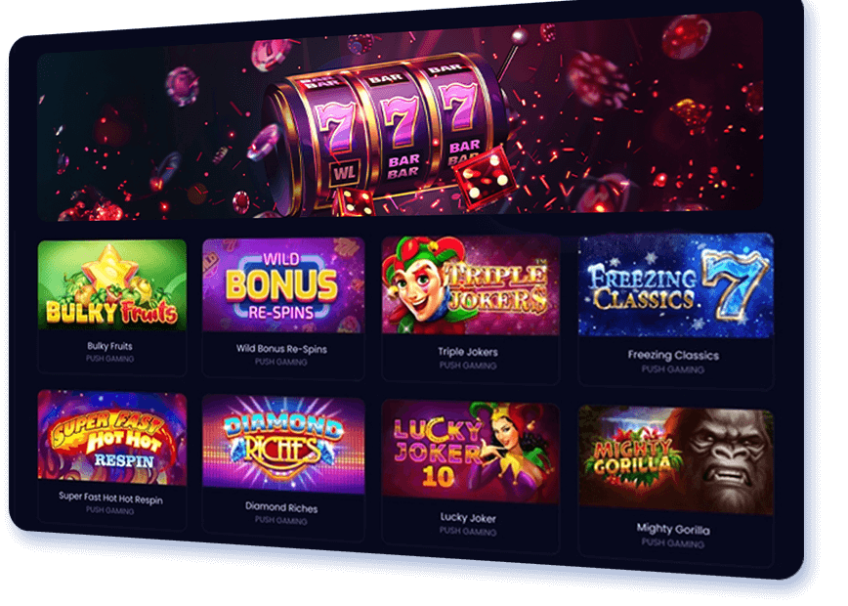Screen dimensions: 848x606
Task: Click the Freezing Classics title text
Action: point(673,355)
